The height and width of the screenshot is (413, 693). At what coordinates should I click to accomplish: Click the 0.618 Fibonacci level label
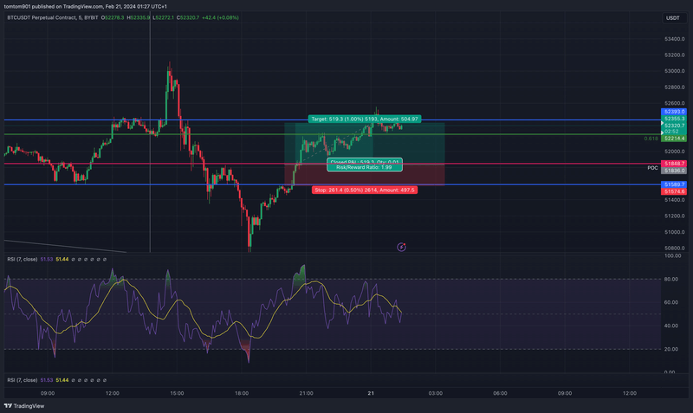click(651, 139)
